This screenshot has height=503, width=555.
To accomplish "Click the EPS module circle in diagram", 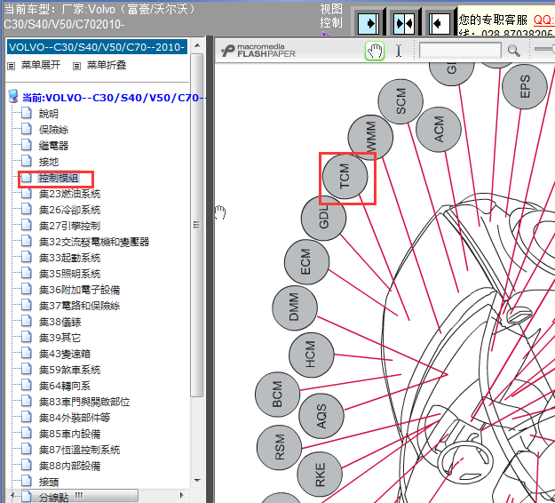I will [525, 86].
